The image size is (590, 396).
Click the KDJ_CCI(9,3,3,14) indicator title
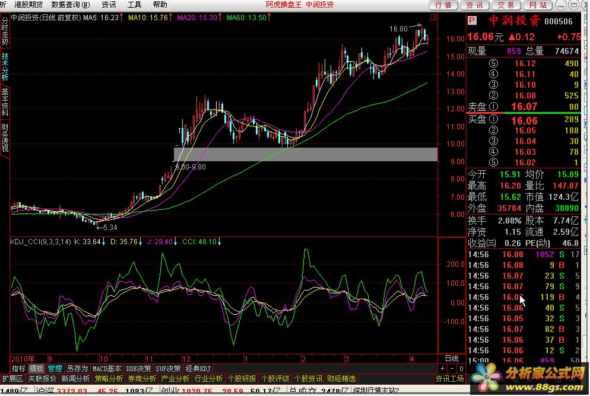click(x=40, y=242)
